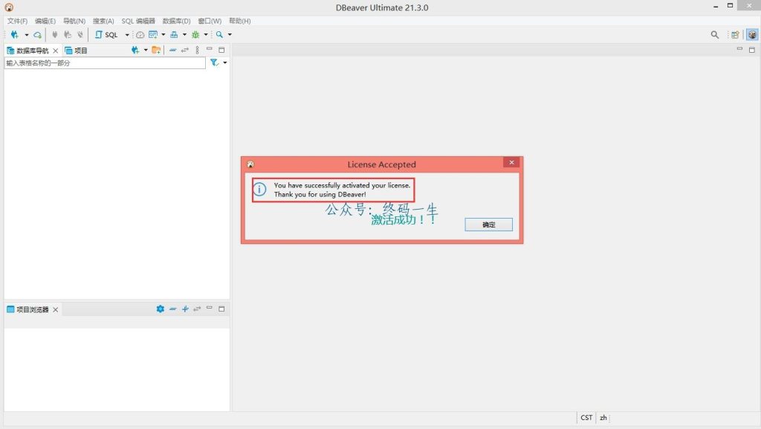
Task: Click the dashboard gauge icon in toolbar
Action: 140,34
